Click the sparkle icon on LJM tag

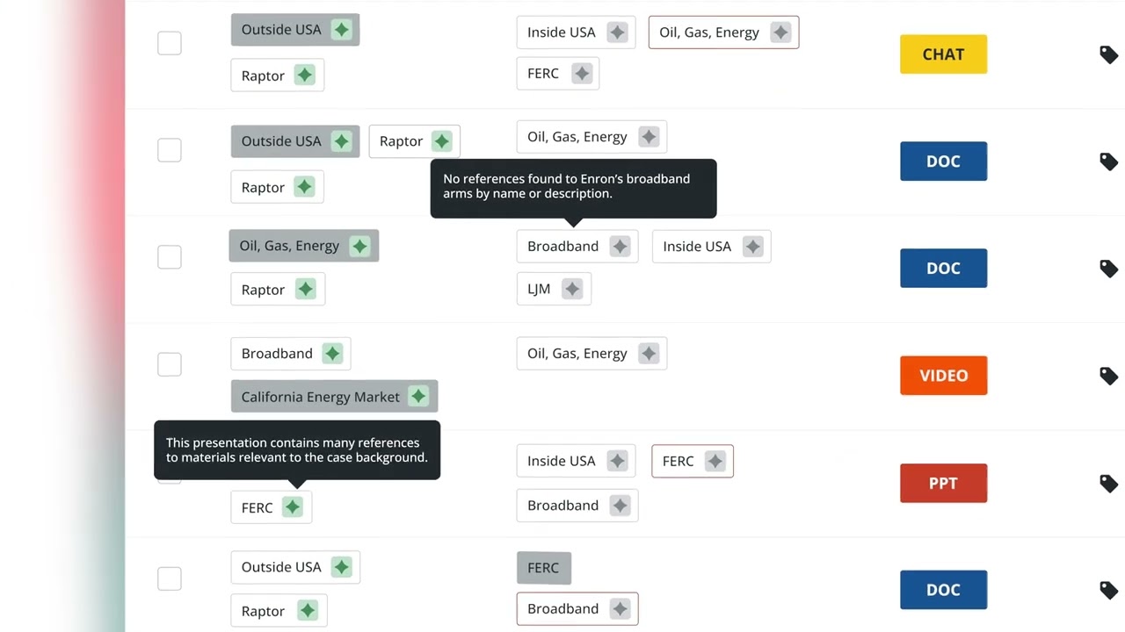(572, 289)
